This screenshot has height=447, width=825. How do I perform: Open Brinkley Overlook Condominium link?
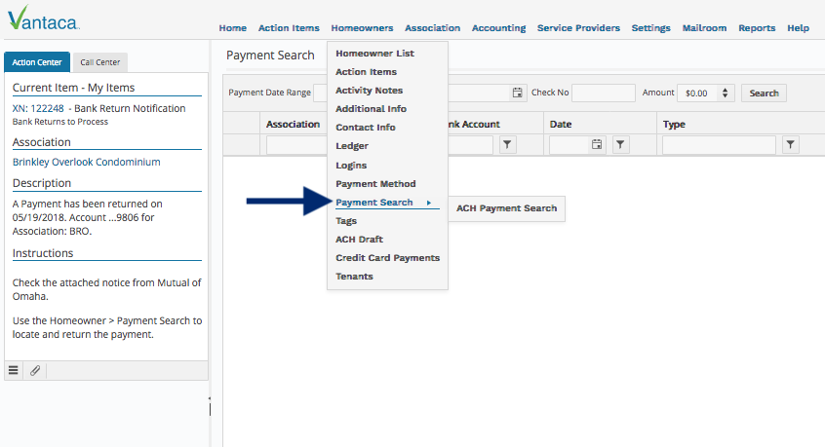click(86, 162)
